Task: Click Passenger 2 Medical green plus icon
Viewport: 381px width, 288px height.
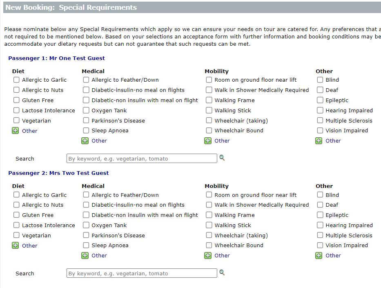Action: (x=85, y=255)
